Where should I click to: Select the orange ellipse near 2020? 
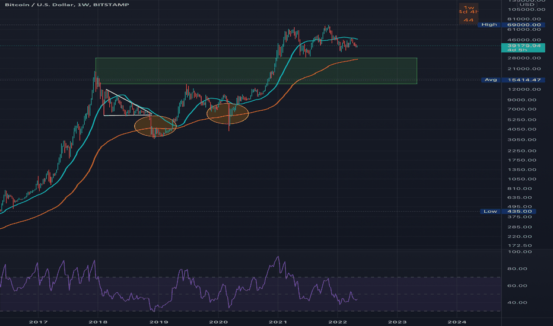click(x=227, y=113)
